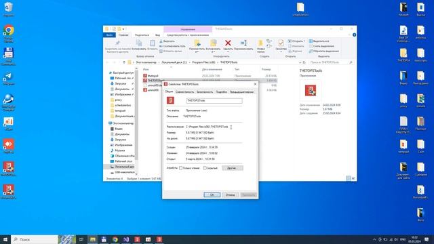Screen dimensions: 434x244
Task: Select proxy folder in Explorer sidebar
Action: [118, 100]
